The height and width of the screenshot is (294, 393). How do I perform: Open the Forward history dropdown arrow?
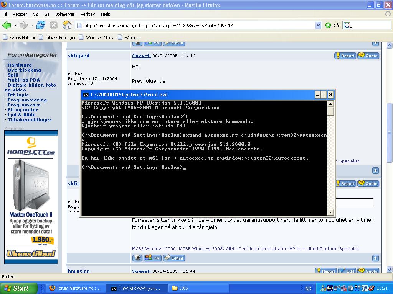coord(32,26)
